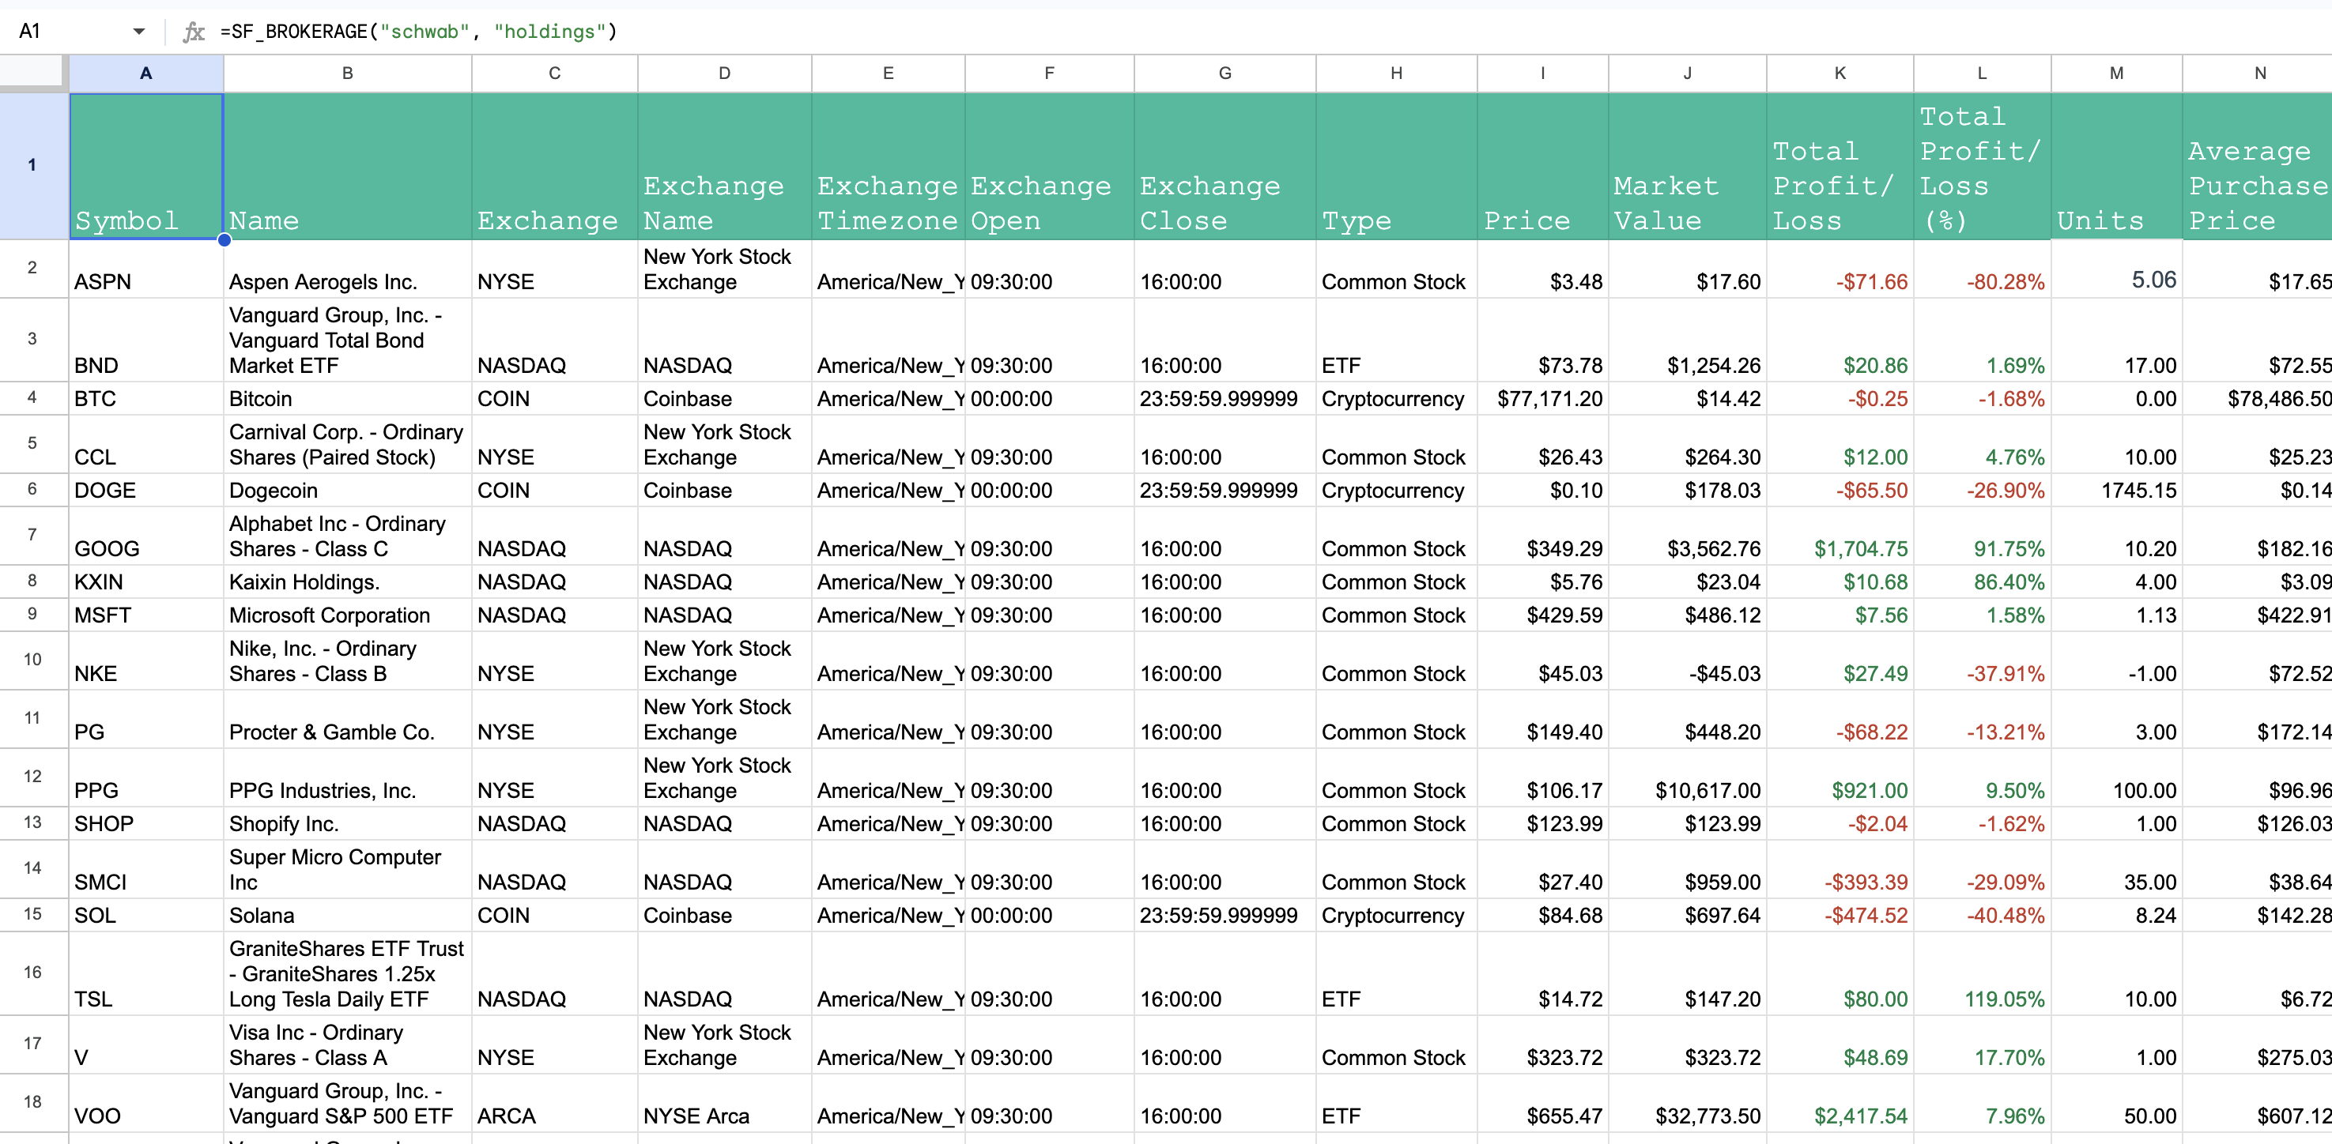Click the SMCI symbol cell

point(145,870)
